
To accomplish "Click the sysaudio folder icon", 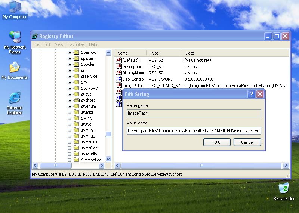I will [x=77, y=154].
